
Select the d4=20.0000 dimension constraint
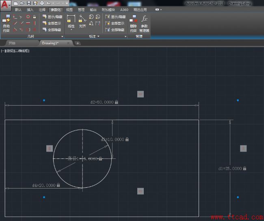tap(46, 185)
